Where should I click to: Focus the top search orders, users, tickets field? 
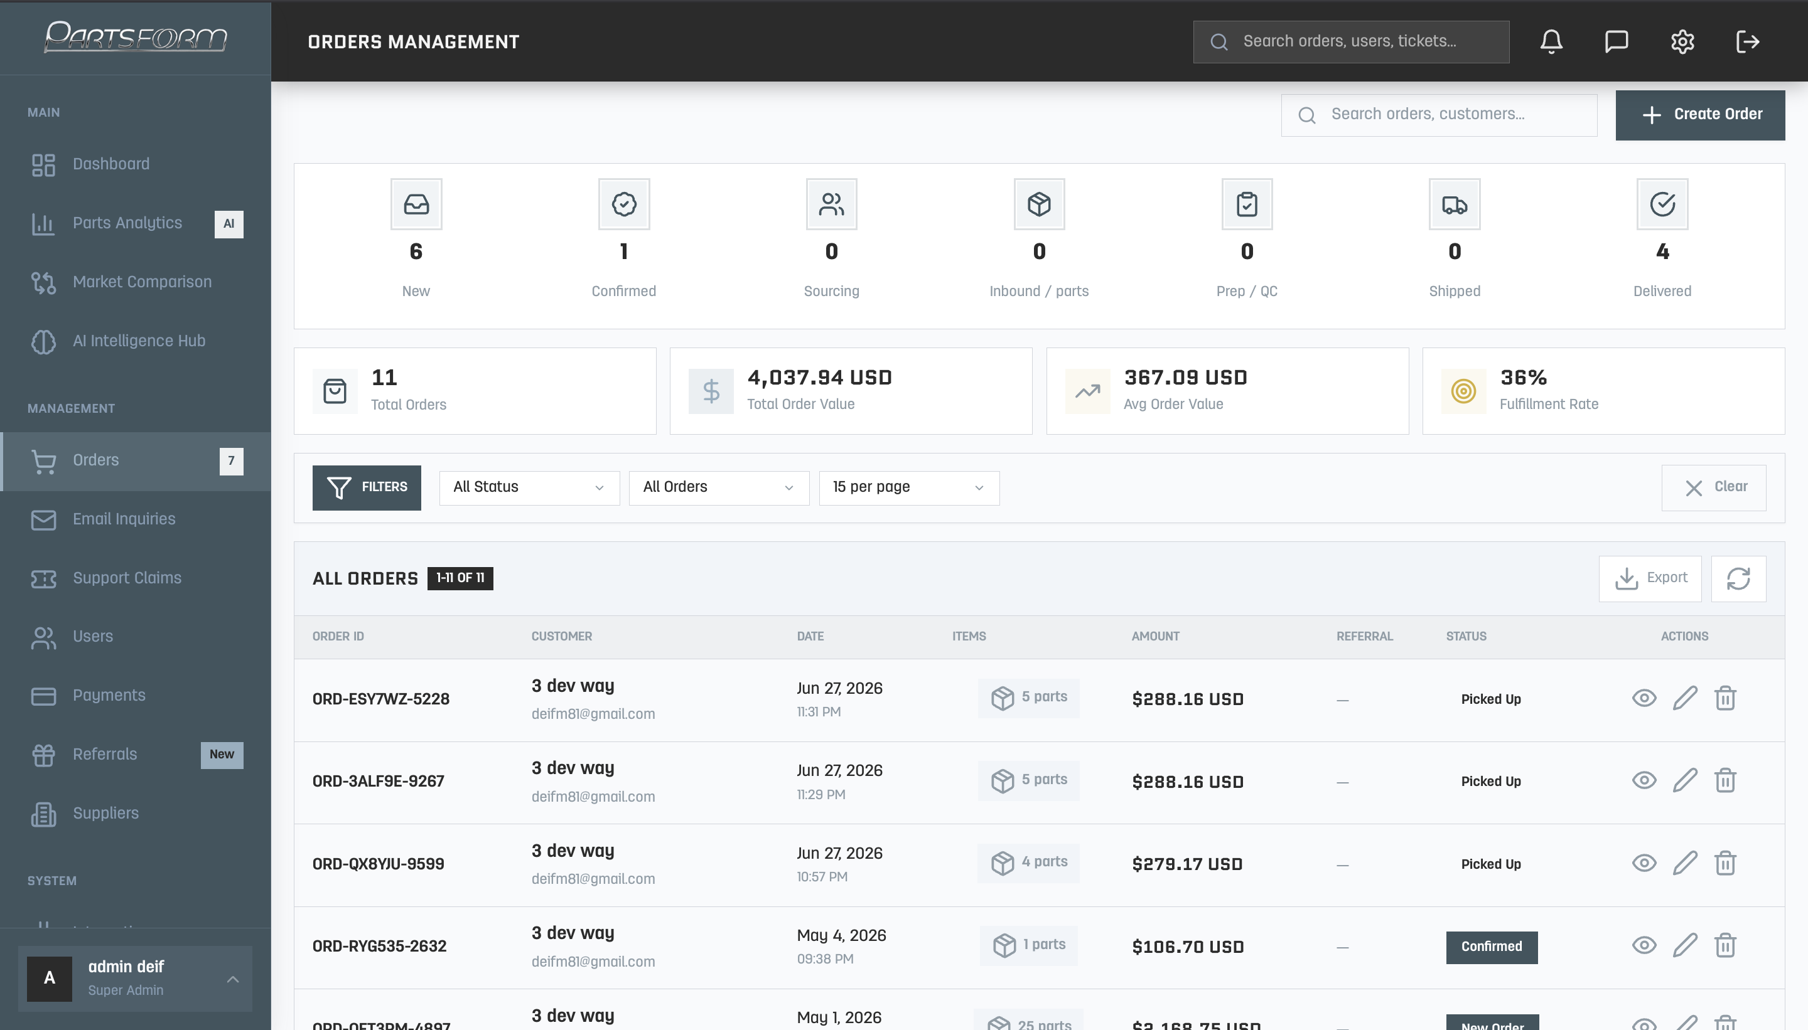(1351, 42)
